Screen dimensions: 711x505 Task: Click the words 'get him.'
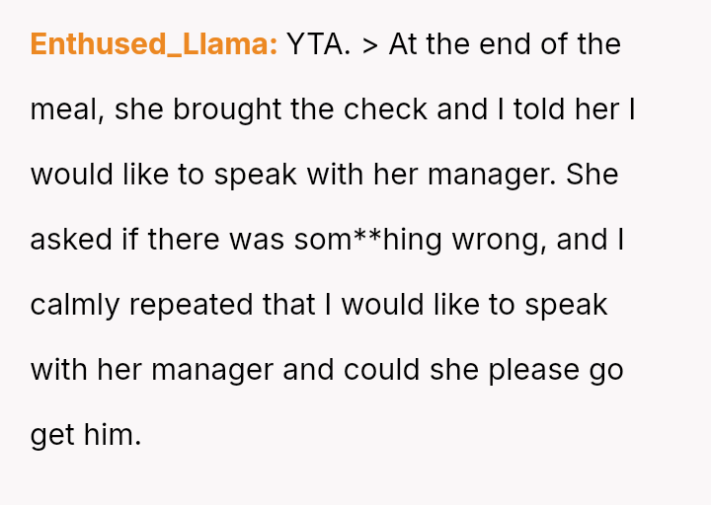click(x=86, y=436)
